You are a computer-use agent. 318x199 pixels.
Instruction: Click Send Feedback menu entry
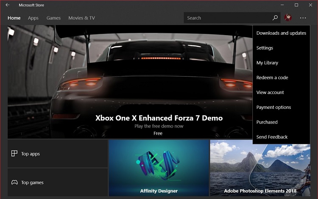pyautogui.click(x=281, y=137)
